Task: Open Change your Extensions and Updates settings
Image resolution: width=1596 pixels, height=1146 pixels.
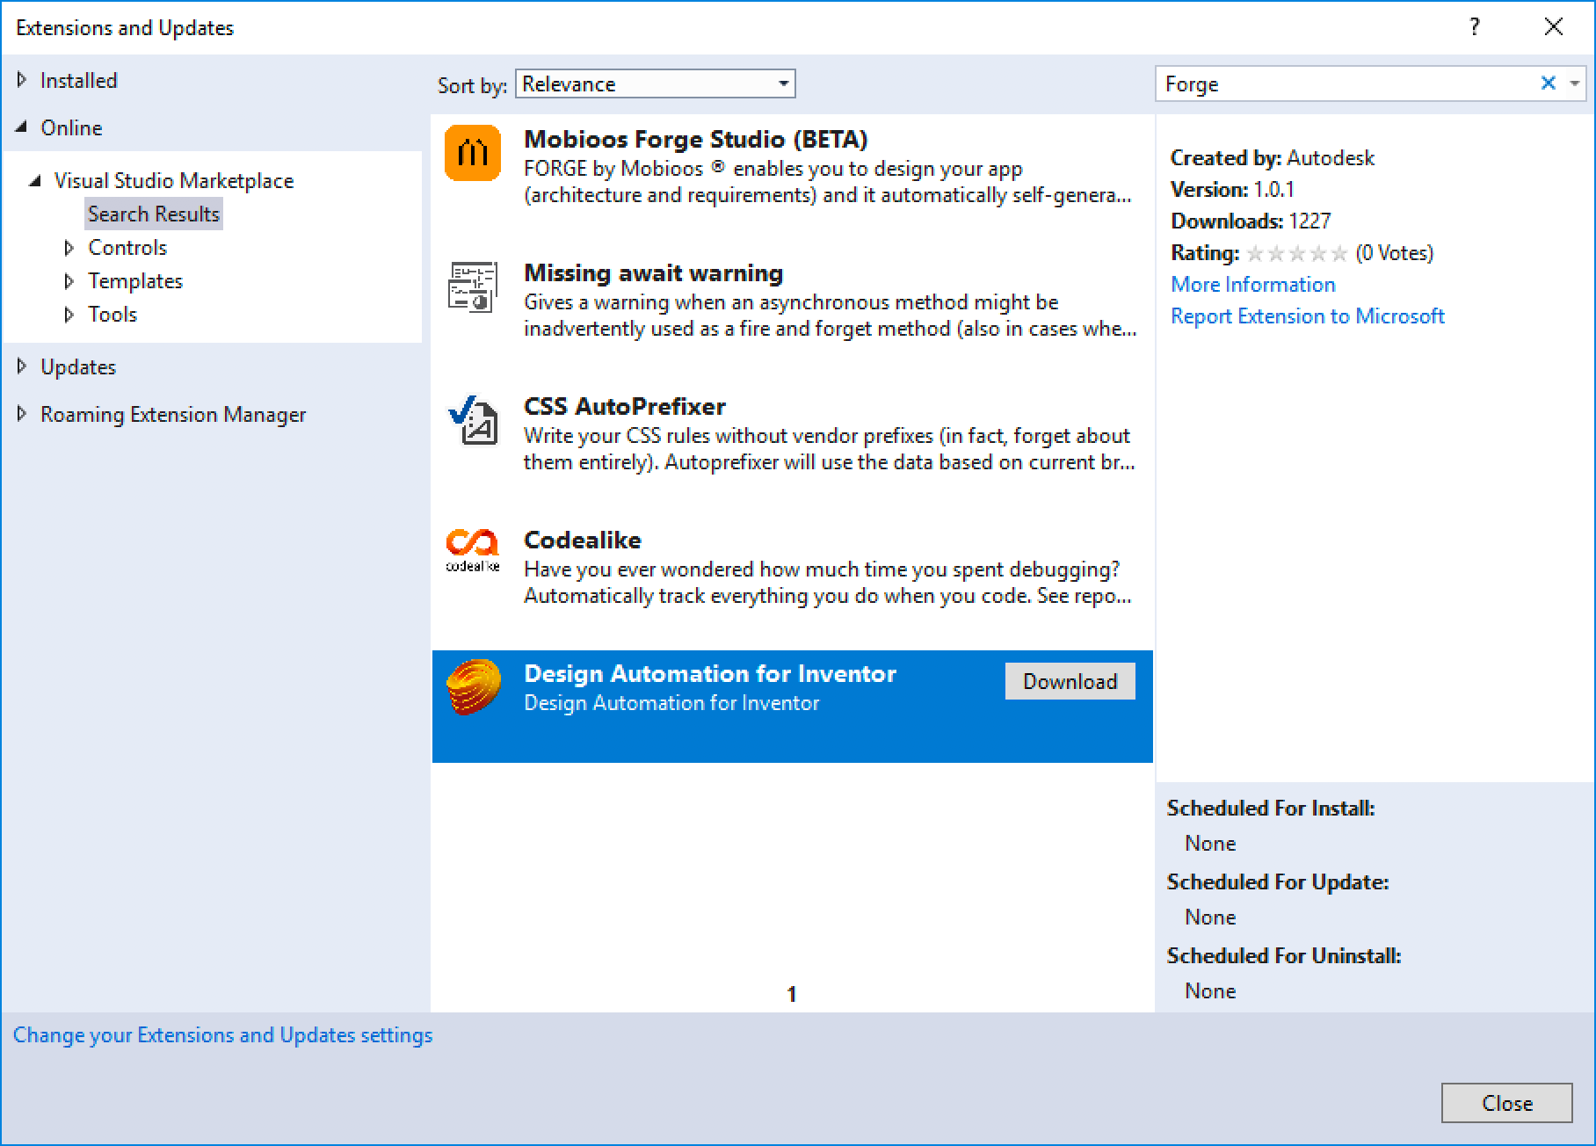Action: pos(223,1034)
